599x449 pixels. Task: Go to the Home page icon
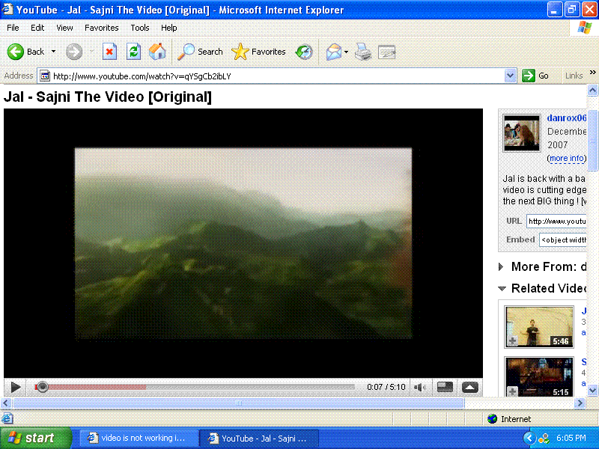click(x=157, y=52)
